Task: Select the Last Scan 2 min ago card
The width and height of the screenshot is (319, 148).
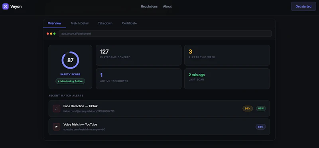Action: click(x=227, y=79)
